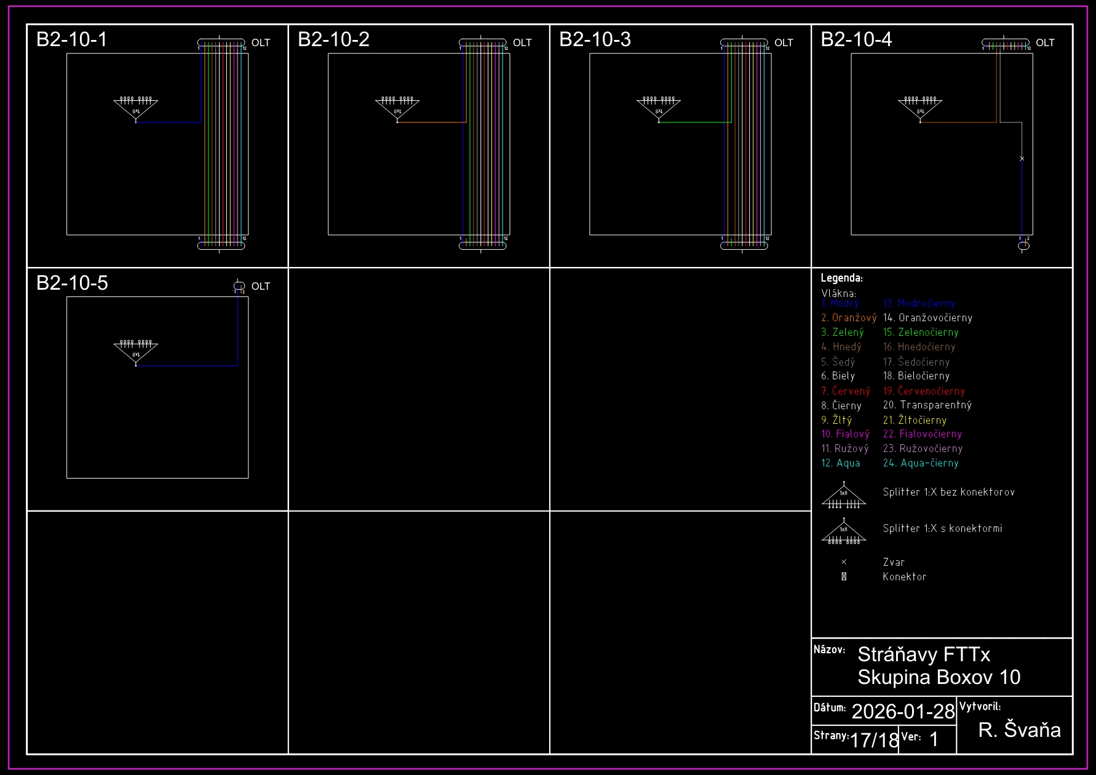Select the '2. Oranžový' legend color entry

tap(849, 318)
